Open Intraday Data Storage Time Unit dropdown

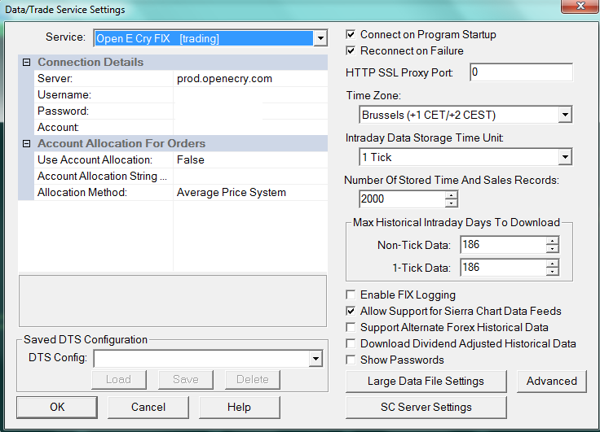[565, 157]
